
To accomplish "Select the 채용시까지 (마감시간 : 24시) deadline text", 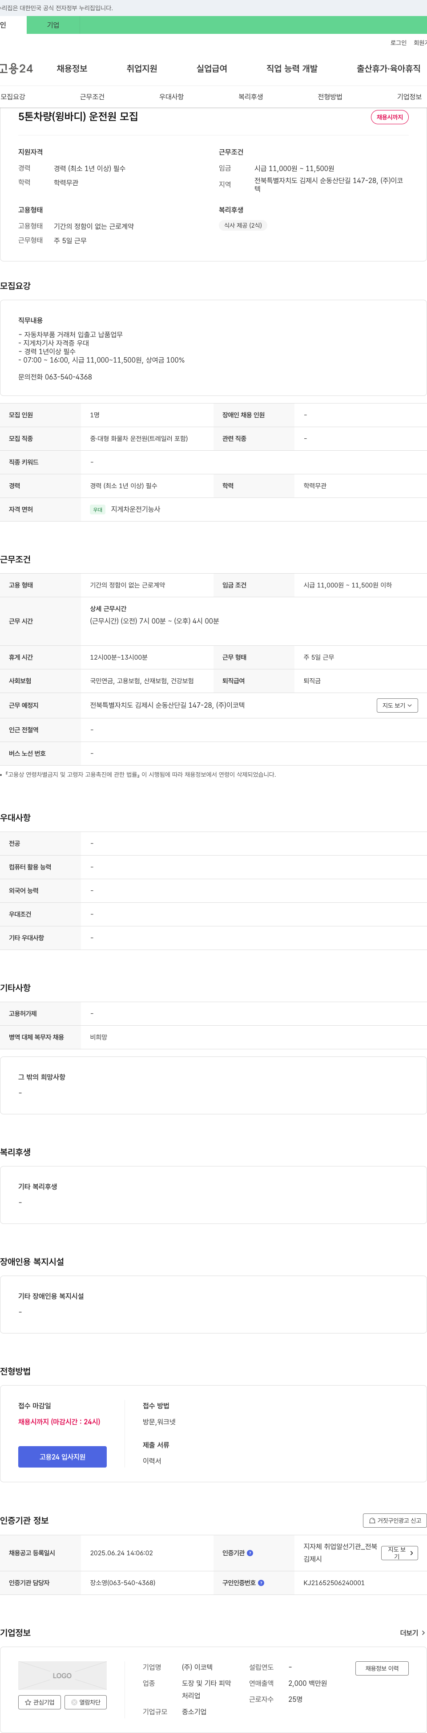I will (59, 1421).
